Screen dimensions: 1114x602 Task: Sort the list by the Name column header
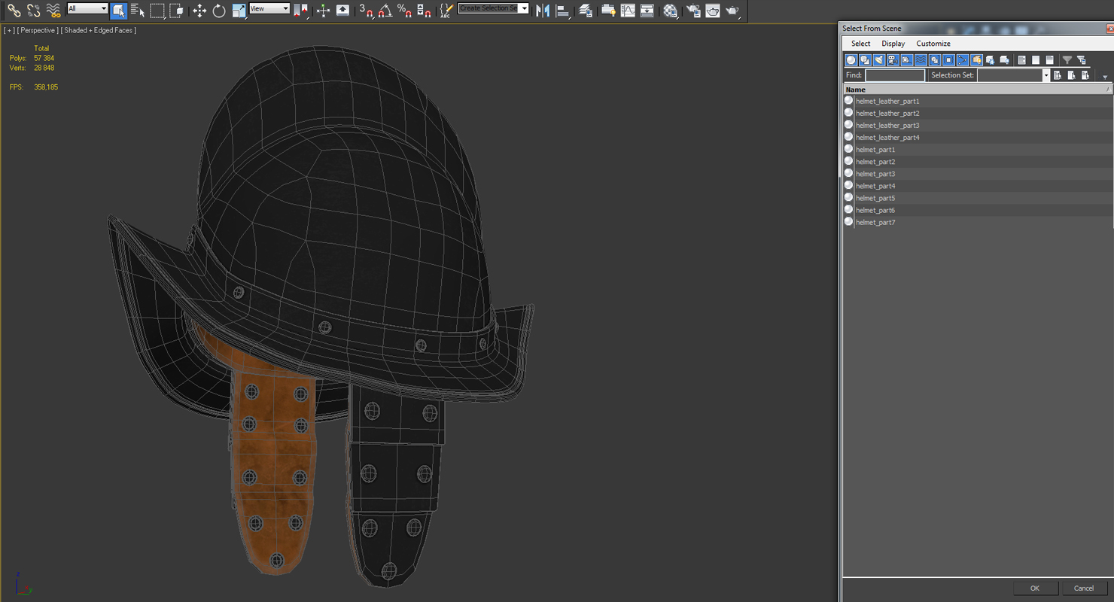[977, 90]
